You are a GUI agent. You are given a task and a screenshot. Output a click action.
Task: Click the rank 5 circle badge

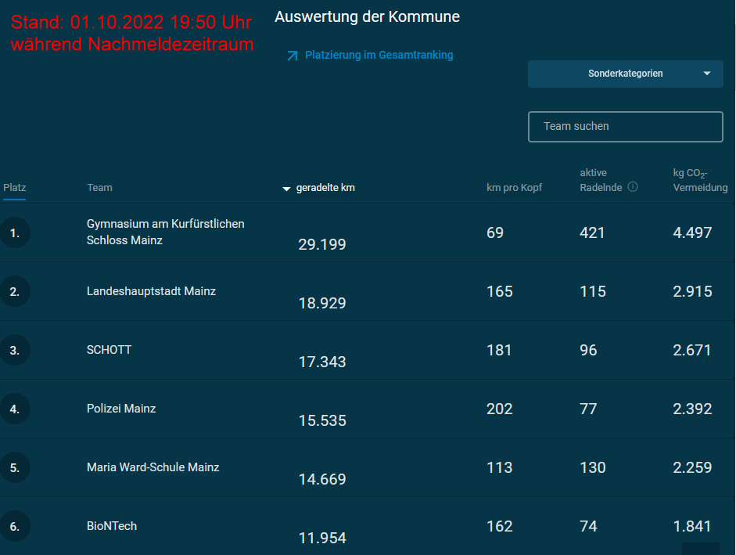click(x=14, y=467)
